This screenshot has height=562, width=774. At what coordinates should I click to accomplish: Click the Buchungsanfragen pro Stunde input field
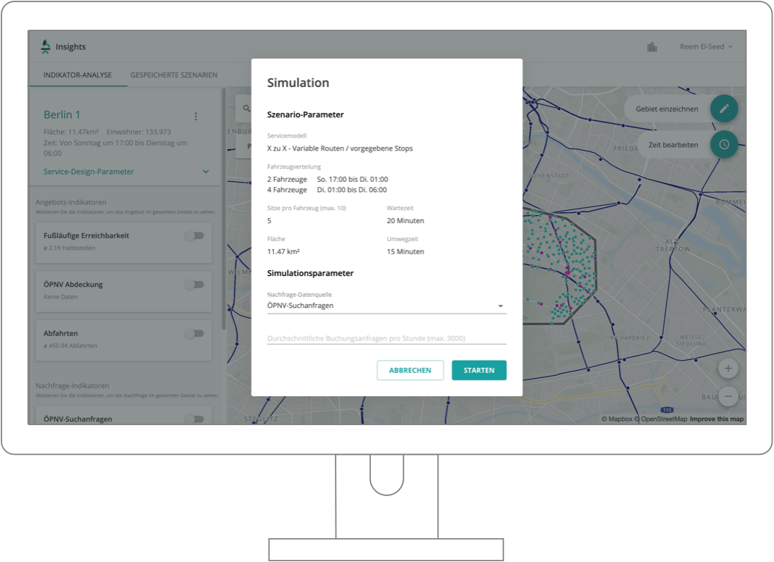(x=386, y=338)
